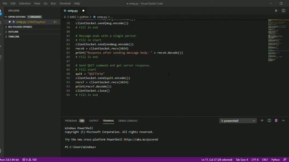Click line 94 clientSocket.close() code
This screenshot has width=289, height=162.
[x=93, y=91]
